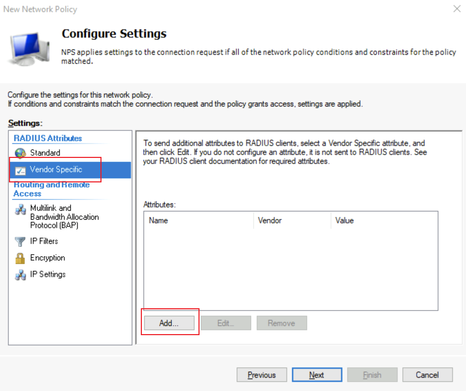Viewport: 466px width, 391px height.
Task: Click the RADIUS Attributes section heading
Action: (x=48, y=138)
